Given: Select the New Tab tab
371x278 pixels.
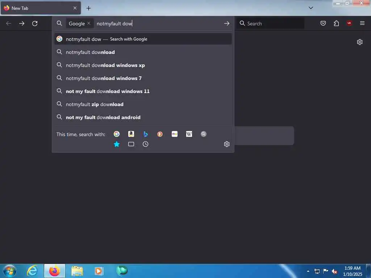Looking at the screenshot, I should pyautogui.click(x=41, y=8).
